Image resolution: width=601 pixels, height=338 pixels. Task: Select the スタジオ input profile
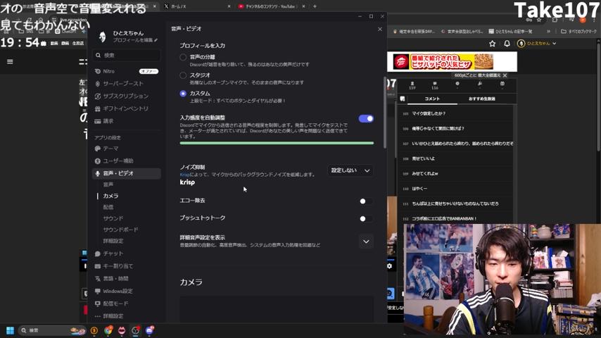183,75
